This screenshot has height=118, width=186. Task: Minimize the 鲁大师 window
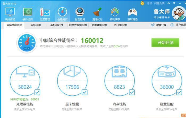(180, 3)
